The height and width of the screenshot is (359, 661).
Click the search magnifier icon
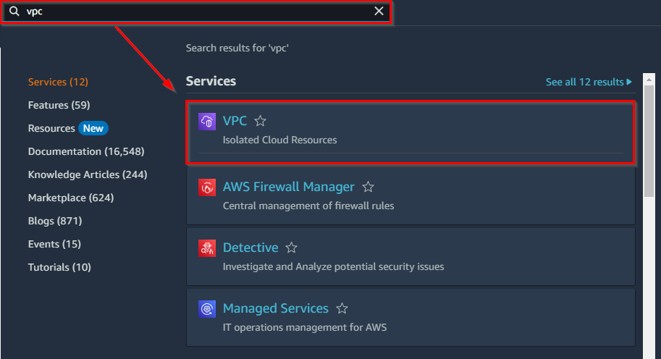(x=14, y=12)
